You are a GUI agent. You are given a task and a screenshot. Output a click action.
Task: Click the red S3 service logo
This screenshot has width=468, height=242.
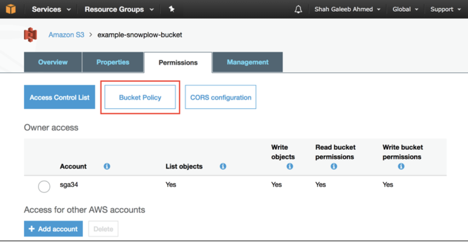(x=30, y=35)
